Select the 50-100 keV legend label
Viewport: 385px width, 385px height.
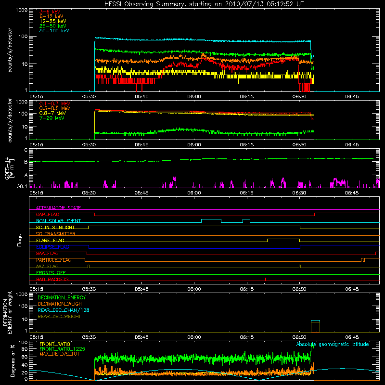pyautogui.click(x=54, y=31)
